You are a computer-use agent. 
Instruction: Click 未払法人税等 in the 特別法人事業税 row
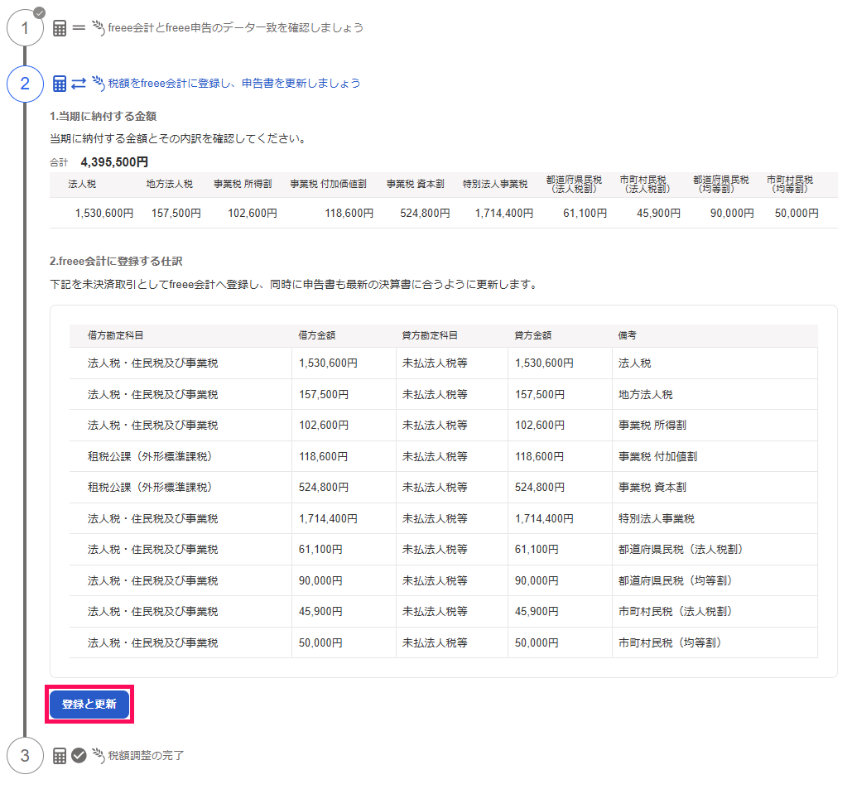[435, 519]
